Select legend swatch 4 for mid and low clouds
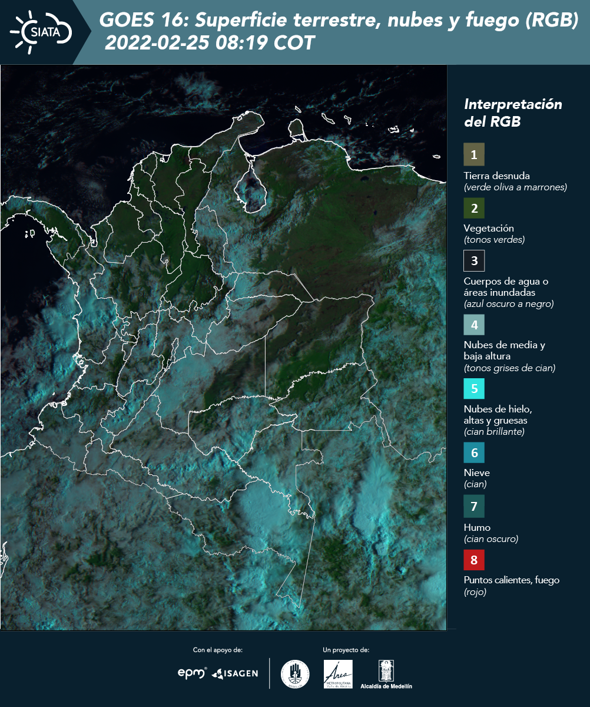The height and width of the screenshot is (707, 590). click(x=474, y=325)
